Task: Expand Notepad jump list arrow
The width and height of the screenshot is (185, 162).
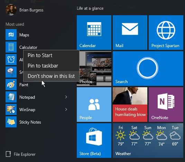Action: point(66,97)
